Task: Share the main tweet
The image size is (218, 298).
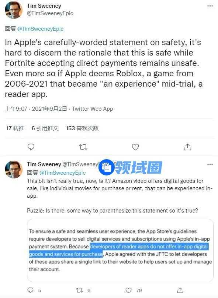Action: [x=187, y=147]
